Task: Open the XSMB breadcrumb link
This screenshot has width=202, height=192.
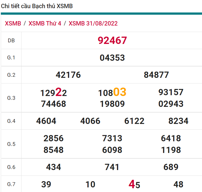Action: click(x=13, y=23)
